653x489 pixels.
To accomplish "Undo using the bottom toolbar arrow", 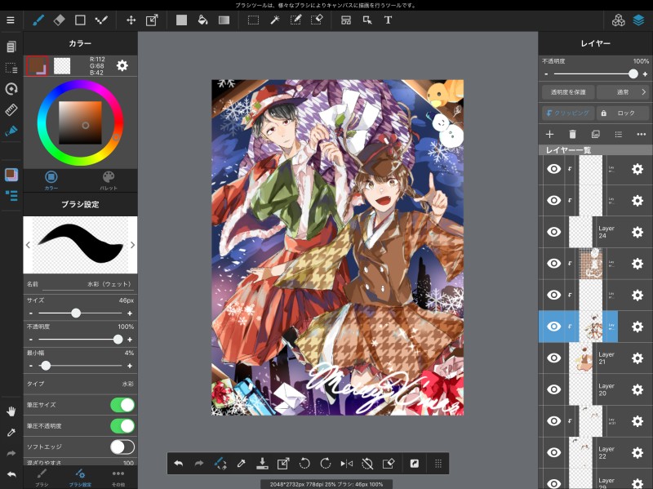I will (178, 463).
